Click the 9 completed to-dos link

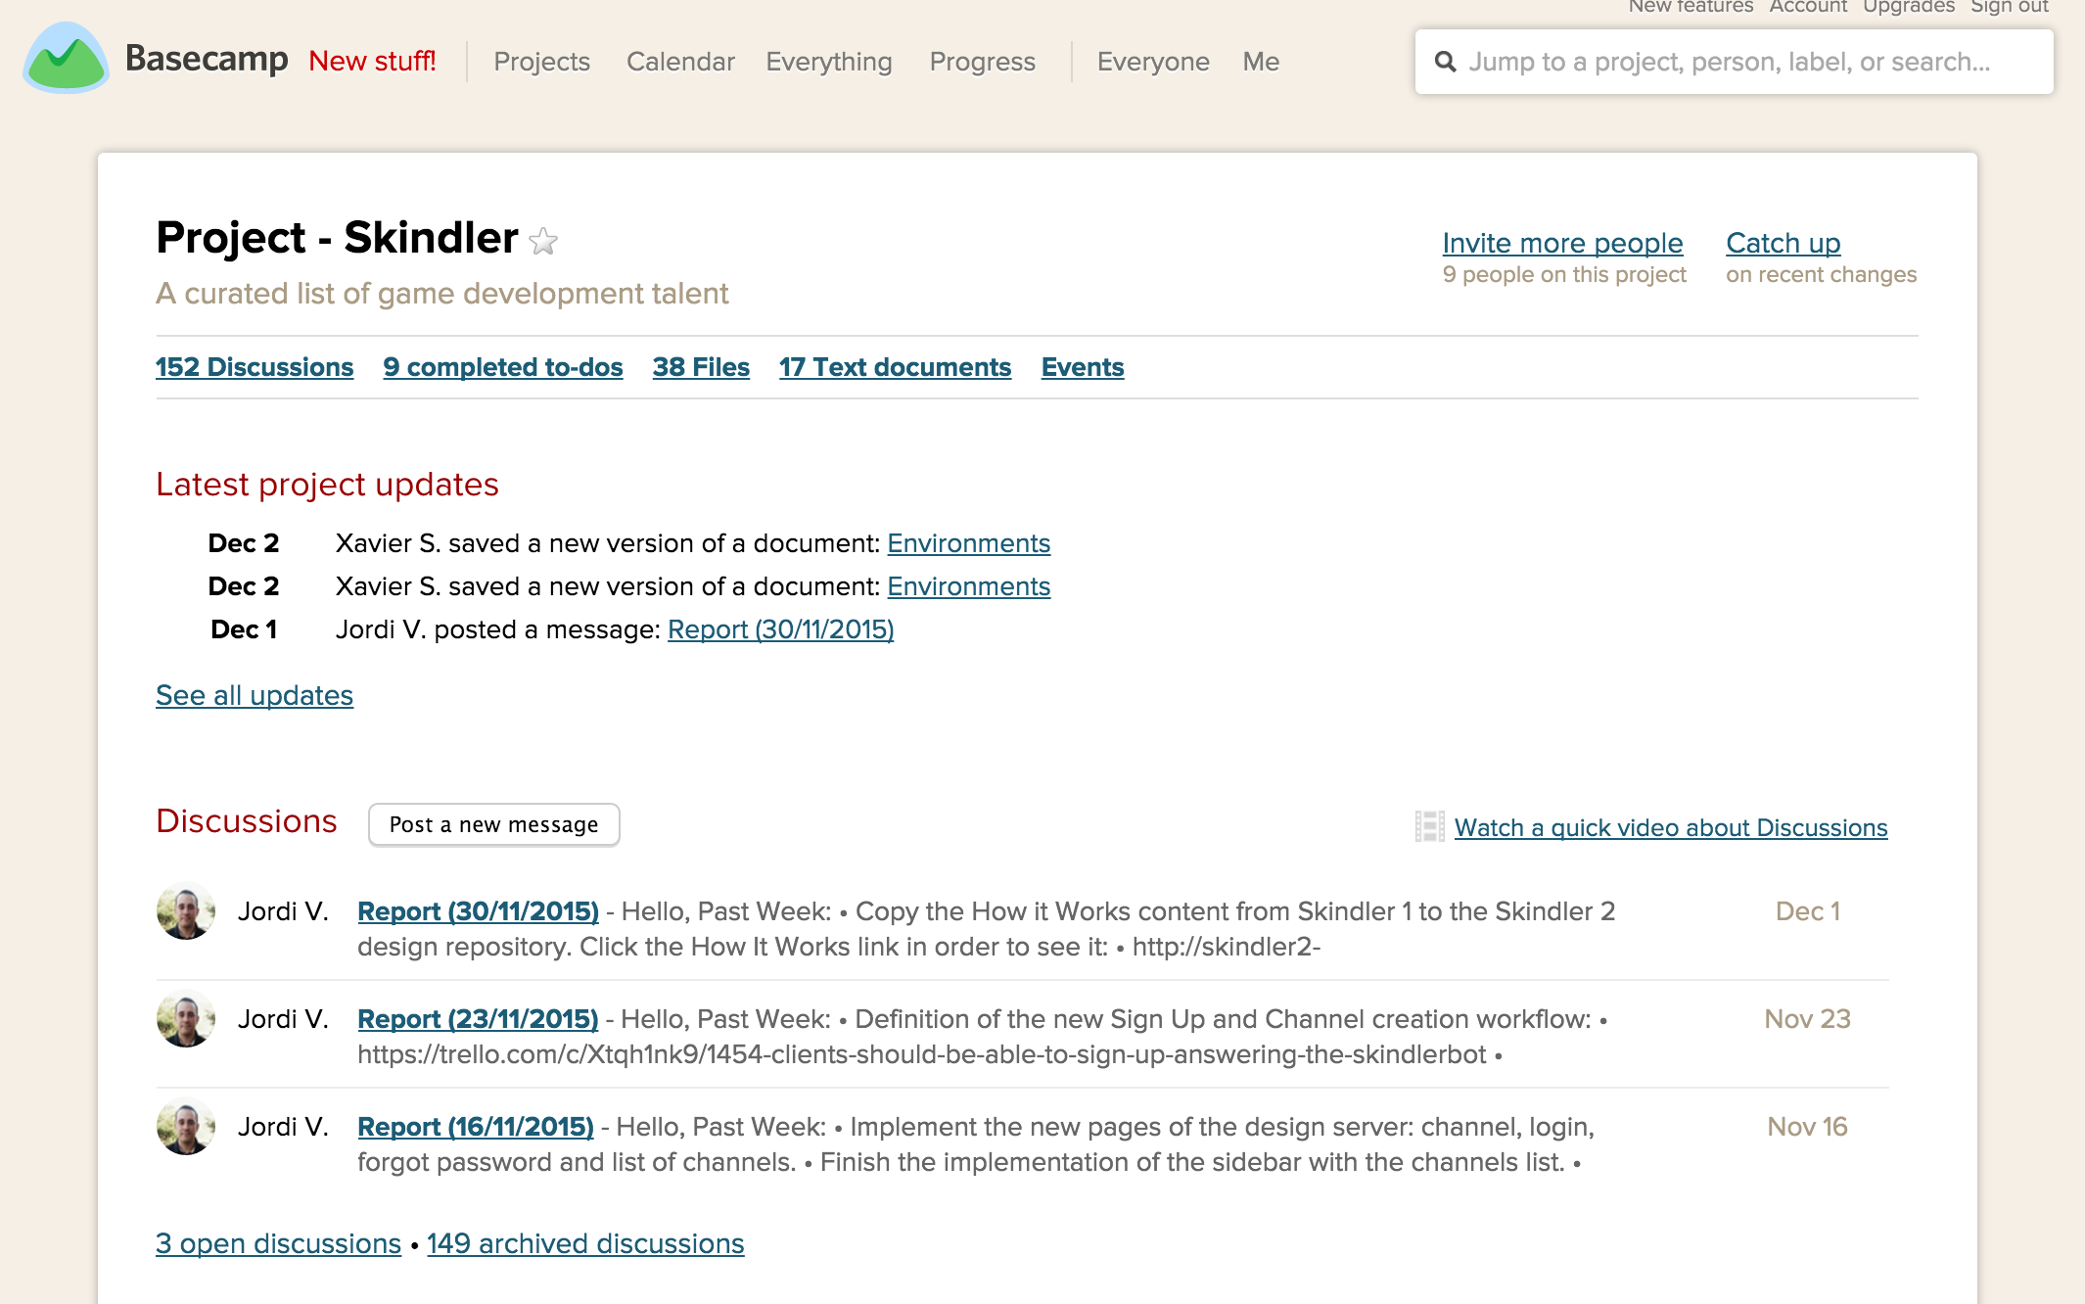(x=503, y=368)
